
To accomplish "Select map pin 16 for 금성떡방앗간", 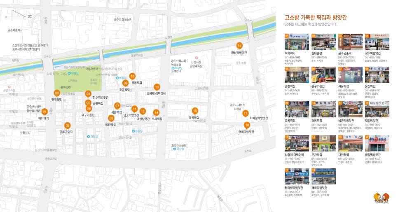I will click(239, 46).
